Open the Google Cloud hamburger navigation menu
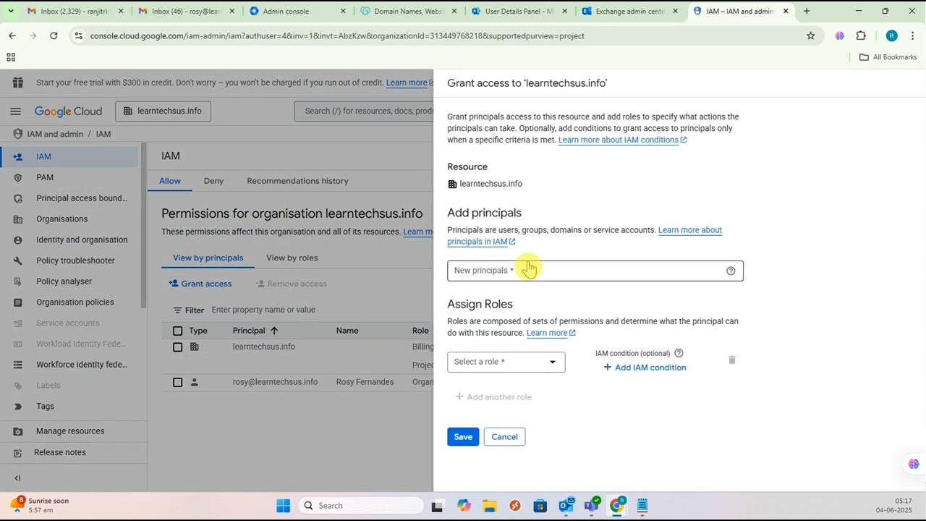The width and height of the screenshot is (926, 521). (15, 111)
